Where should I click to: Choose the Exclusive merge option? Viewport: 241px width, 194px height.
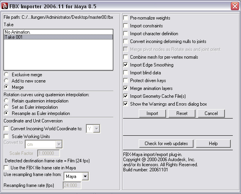click(6, 75)
